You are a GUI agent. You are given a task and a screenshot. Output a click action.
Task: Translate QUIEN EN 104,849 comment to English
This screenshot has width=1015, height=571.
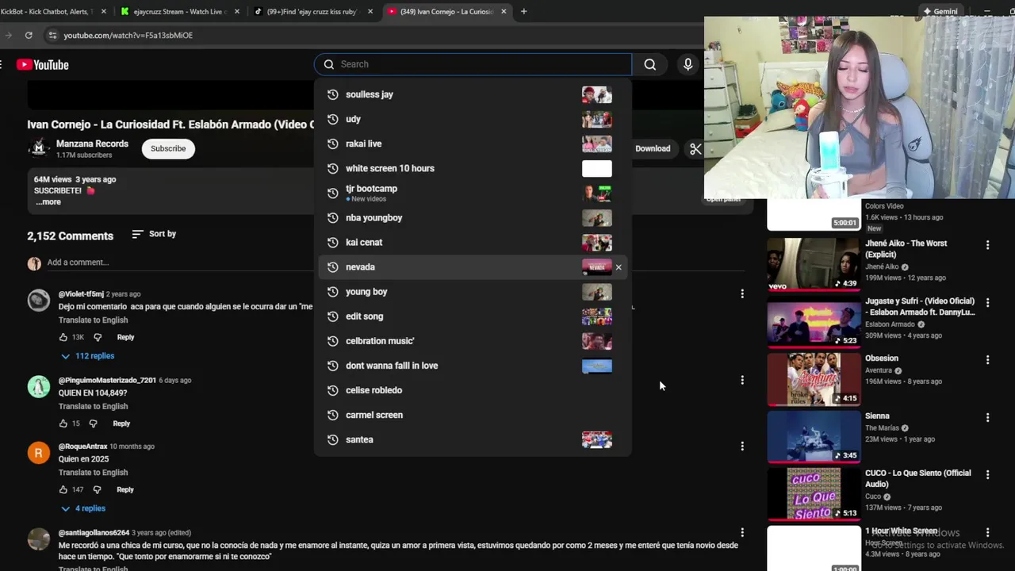(x=93, y=406)
